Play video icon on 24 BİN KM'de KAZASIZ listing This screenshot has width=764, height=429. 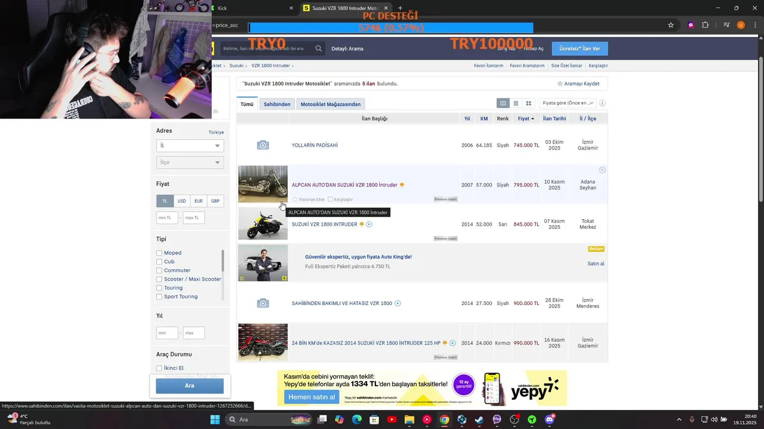point(452,343)
